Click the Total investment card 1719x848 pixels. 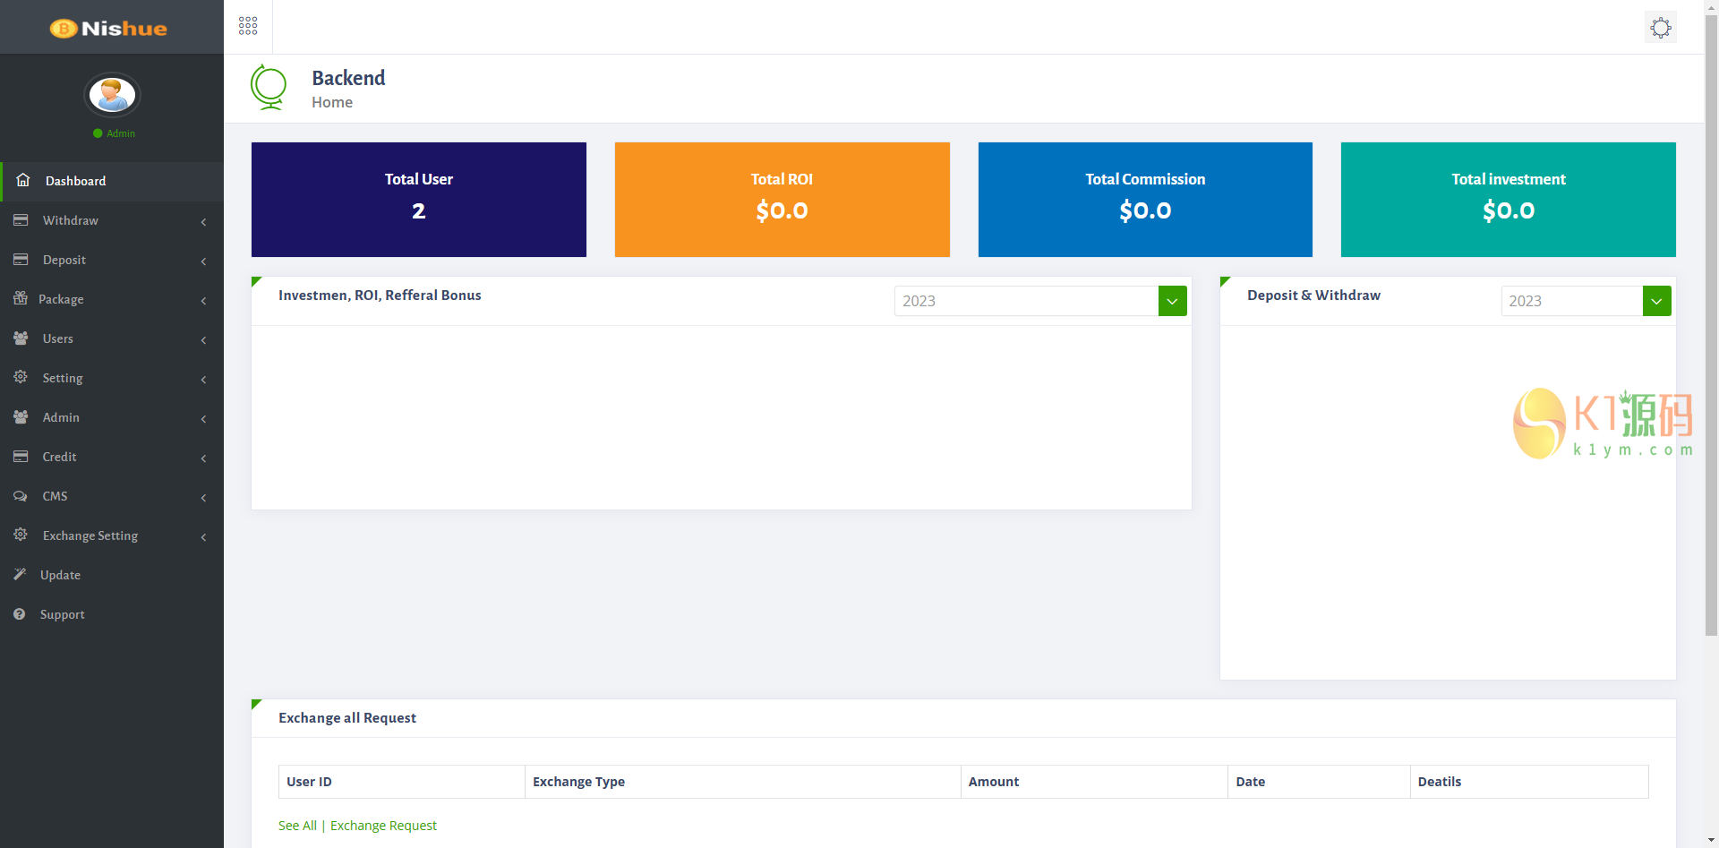tap(1509, 200)
